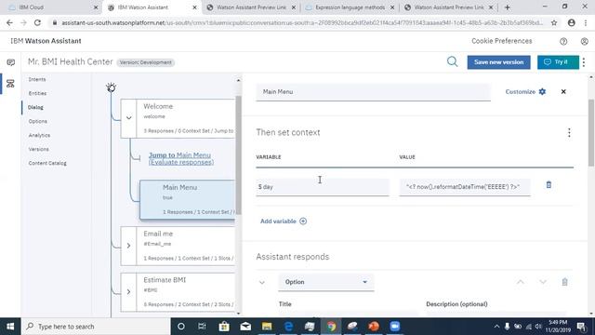Click the Try it button

coord(558,62)
